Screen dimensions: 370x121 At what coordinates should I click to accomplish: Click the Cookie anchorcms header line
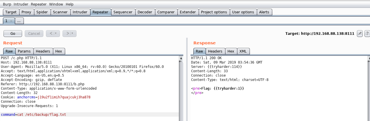[x=46, y=97]
